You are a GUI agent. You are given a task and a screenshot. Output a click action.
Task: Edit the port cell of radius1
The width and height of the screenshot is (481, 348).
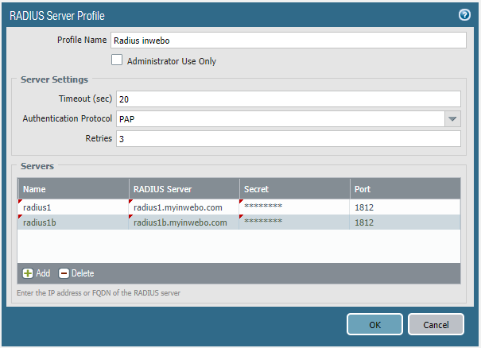click(x=405, y=207)
